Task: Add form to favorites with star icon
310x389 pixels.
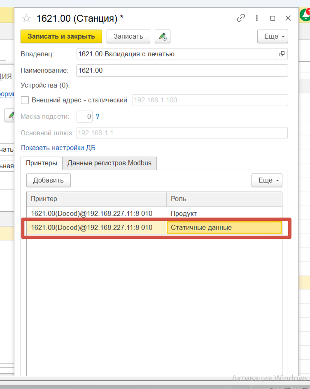Action: pyautogui.click(x=26, y=18)
